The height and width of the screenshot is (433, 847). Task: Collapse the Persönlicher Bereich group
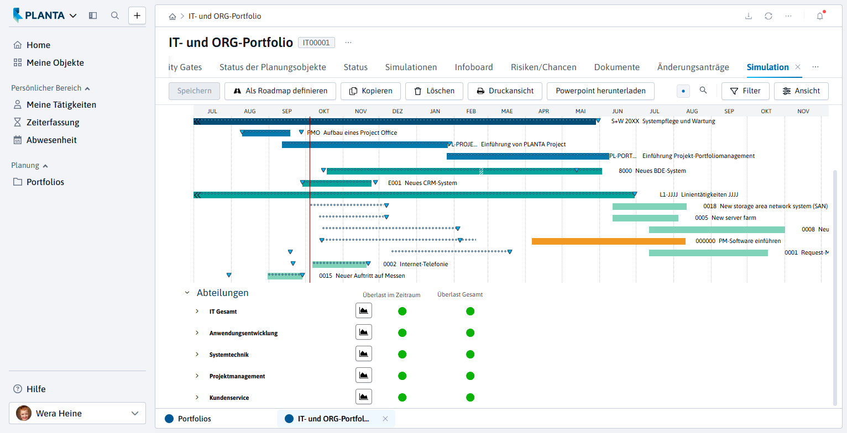(x=87, y=88)
